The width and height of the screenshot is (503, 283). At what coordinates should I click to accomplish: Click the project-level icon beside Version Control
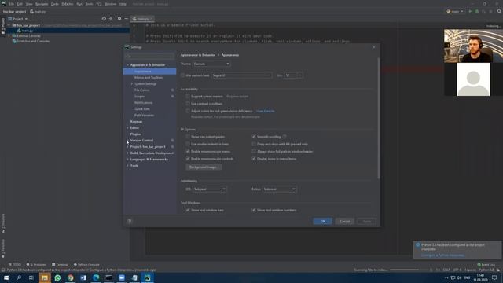click(x=173, y=140)
